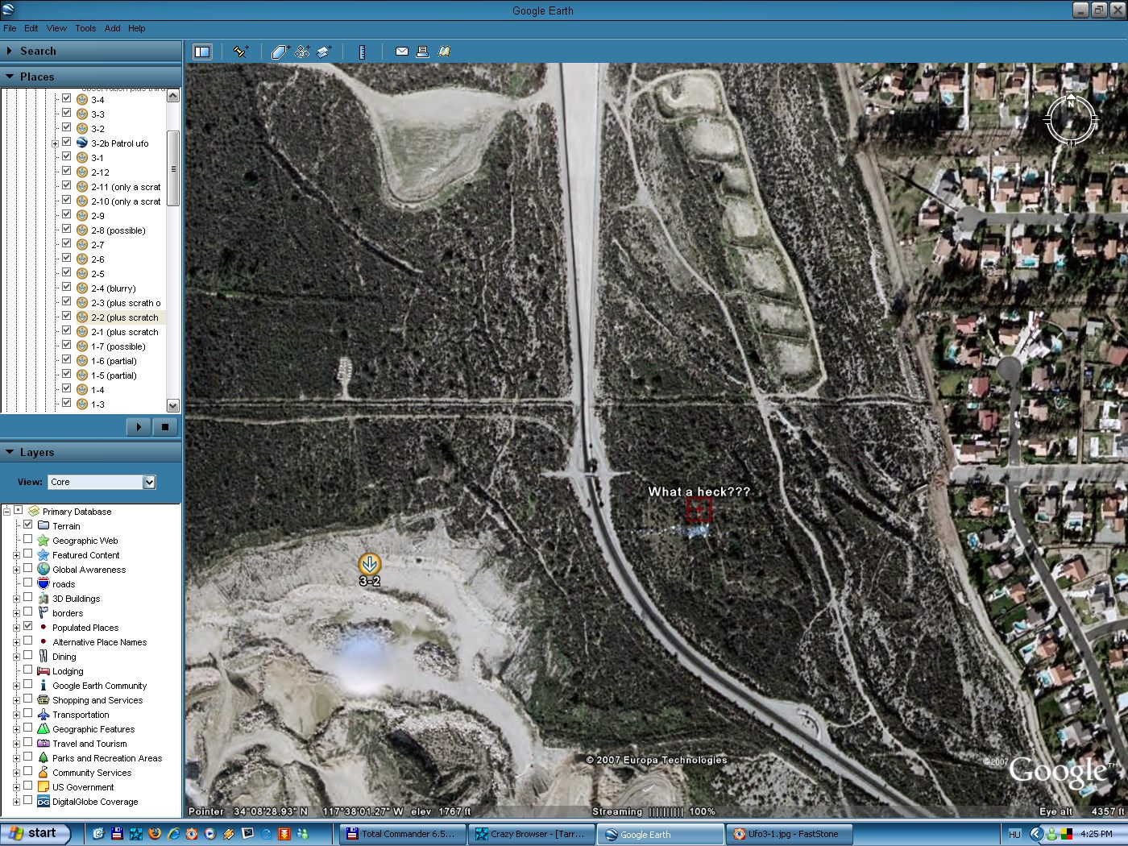
Task: Open the View dropdown showing Core
Action: [102, 482]
